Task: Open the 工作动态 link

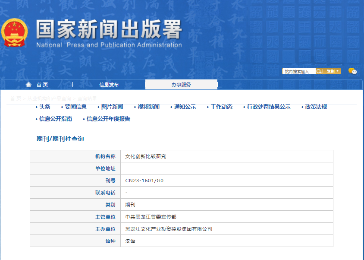Action: 221,107
